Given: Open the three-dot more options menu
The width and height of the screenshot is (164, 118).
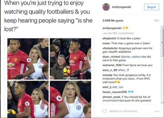Looking at the screenshot, I should coord(157,112).
